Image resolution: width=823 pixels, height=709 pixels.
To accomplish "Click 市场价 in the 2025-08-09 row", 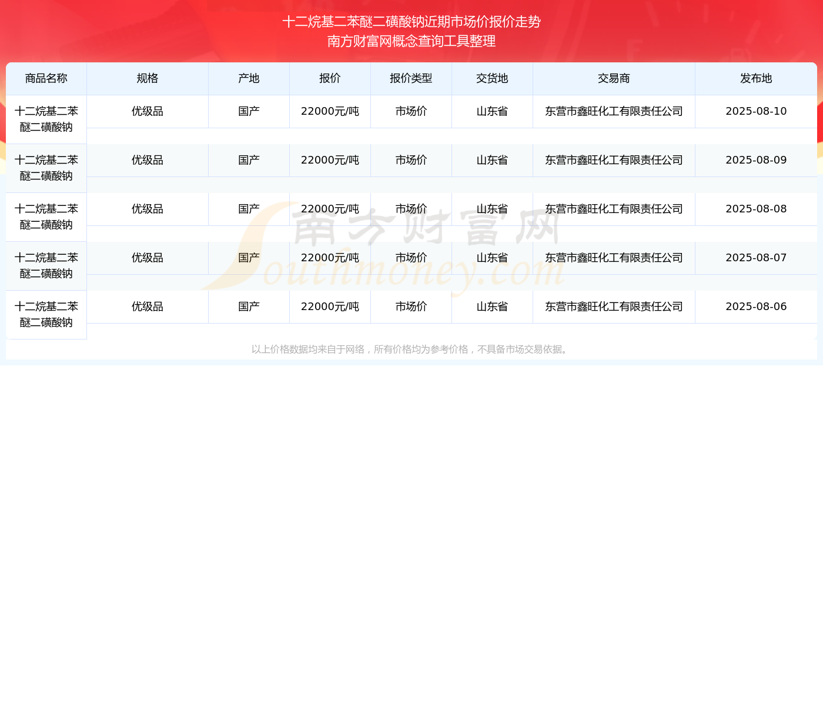I will (x=411, y=160).
